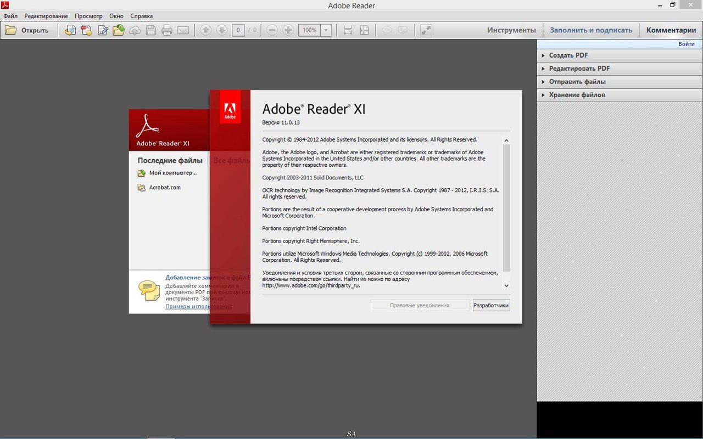Click the send by email envelope icon
The height and width of the screenshot is (439, 703).
(x=183, y=31)
